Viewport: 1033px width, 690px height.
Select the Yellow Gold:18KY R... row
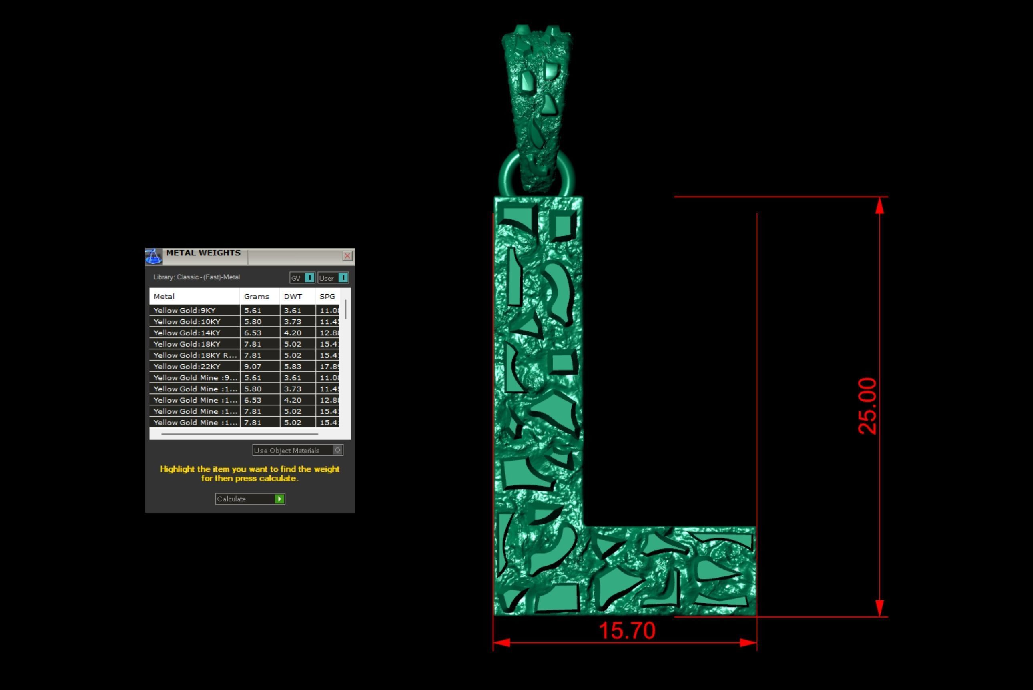click(x=245, y=355)
